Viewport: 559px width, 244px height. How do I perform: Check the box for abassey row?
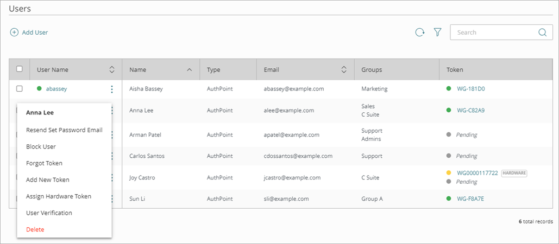(x=20, y=88)
